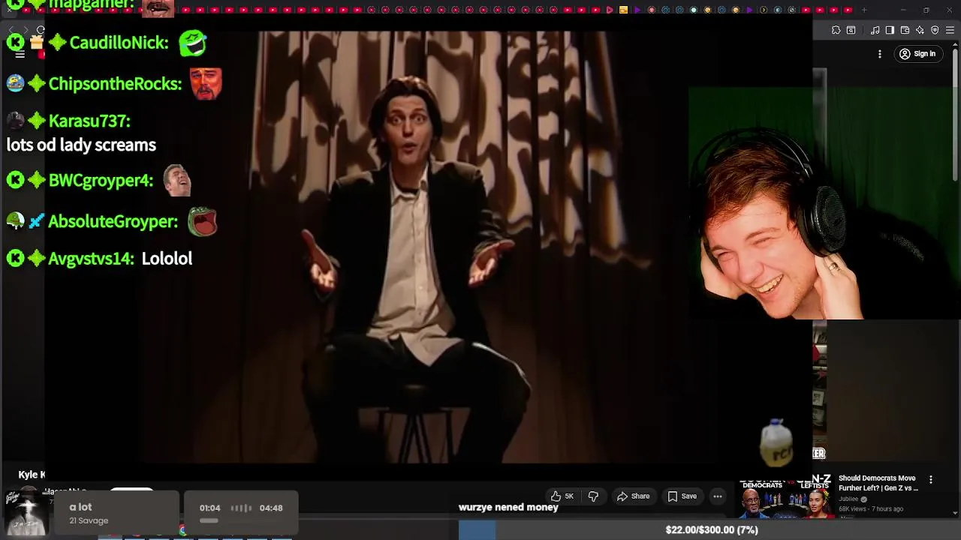
Task: Click the red-faced emote by ChipsontheRocks
Action: tap(206, 84)
